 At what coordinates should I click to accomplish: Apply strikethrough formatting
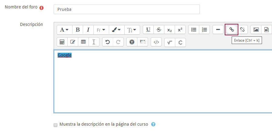(x=159, y=30)
